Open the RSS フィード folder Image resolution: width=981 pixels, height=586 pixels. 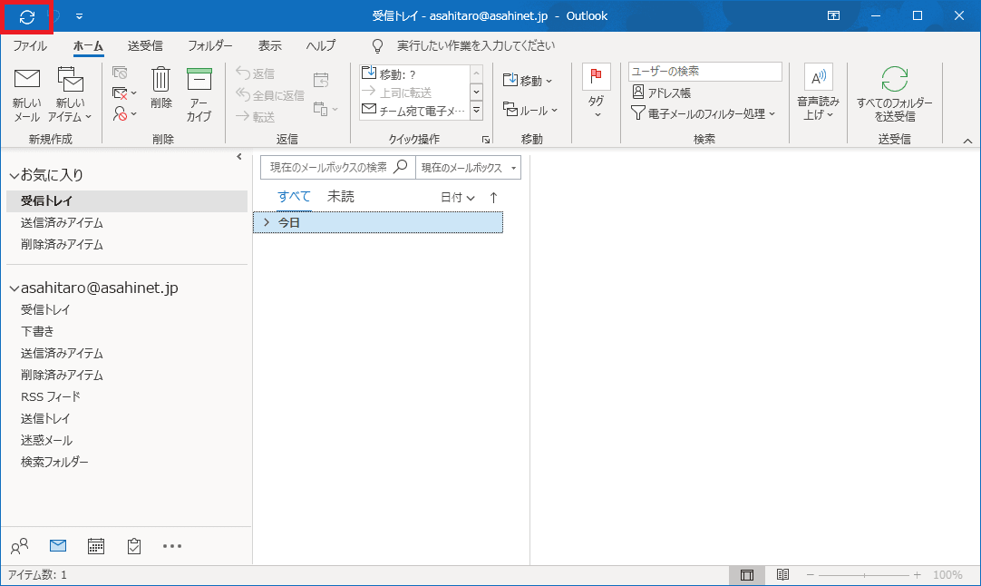pos(51,397)
